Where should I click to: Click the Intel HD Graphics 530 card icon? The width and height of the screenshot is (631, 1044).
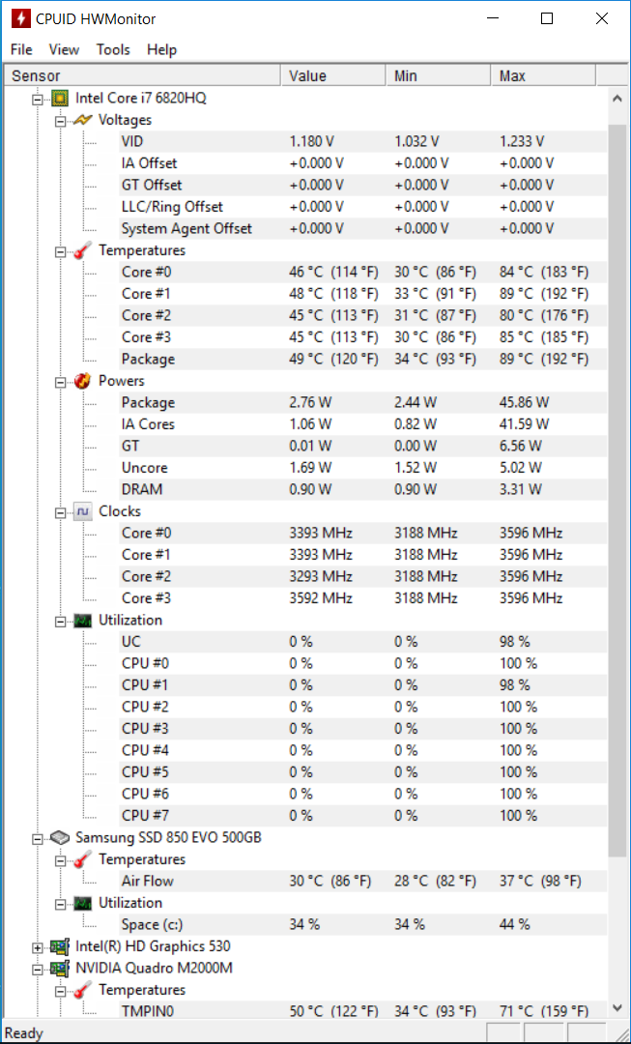pyautogui.click(x=60, y=946)
